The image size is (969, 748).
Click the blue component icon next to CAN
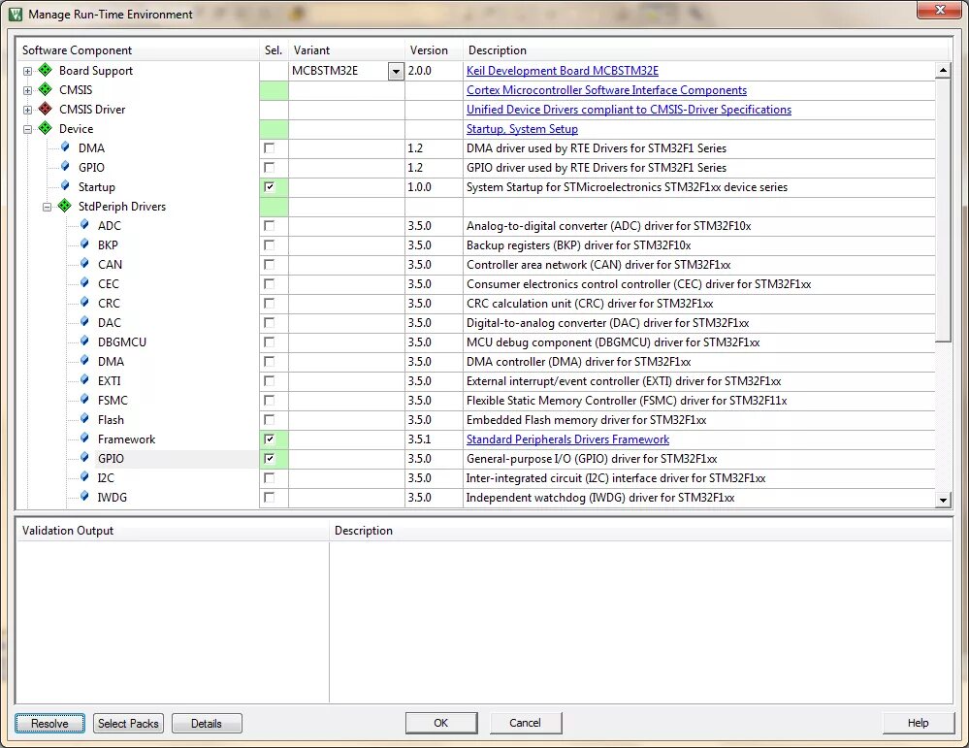pos(84,264)
